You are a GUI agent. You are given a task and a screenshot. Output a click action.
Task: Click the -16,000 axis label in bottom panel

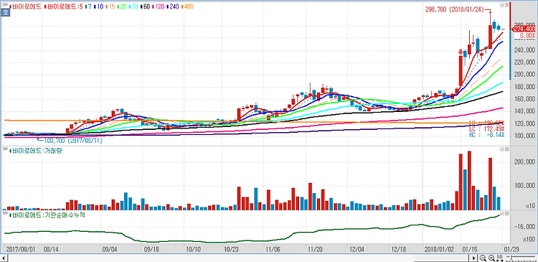point(524,227)
